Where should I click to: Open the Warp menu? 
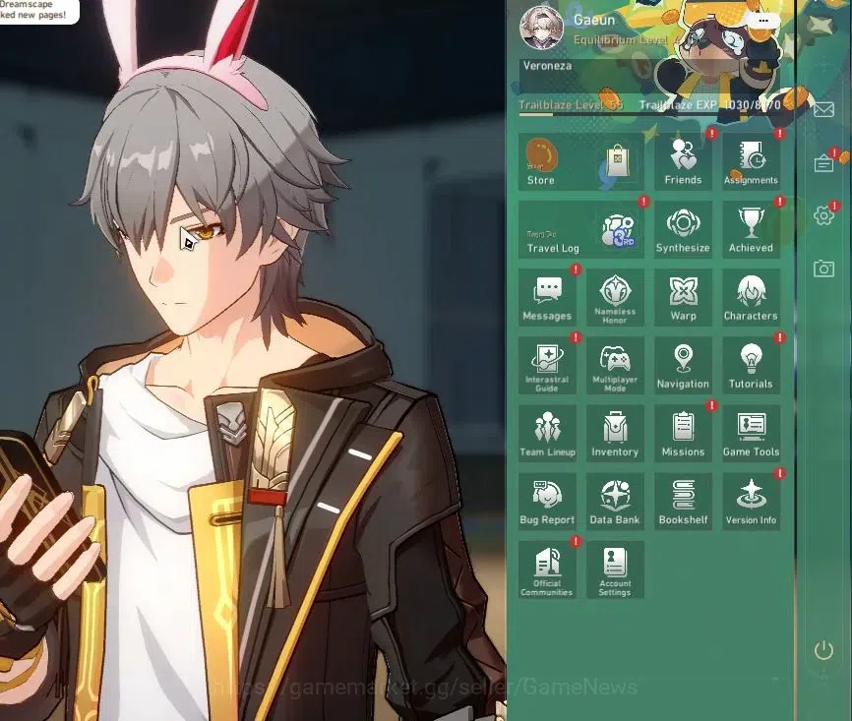pos(683,297)
